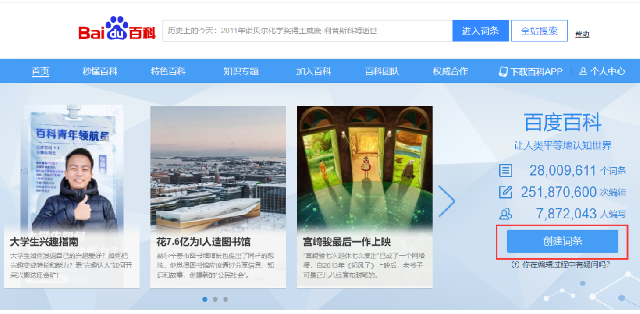Click the question icon before 你在编辑过程中有疑问吗
This screenshot has width=640, height=314.
[x=515, y=265]
